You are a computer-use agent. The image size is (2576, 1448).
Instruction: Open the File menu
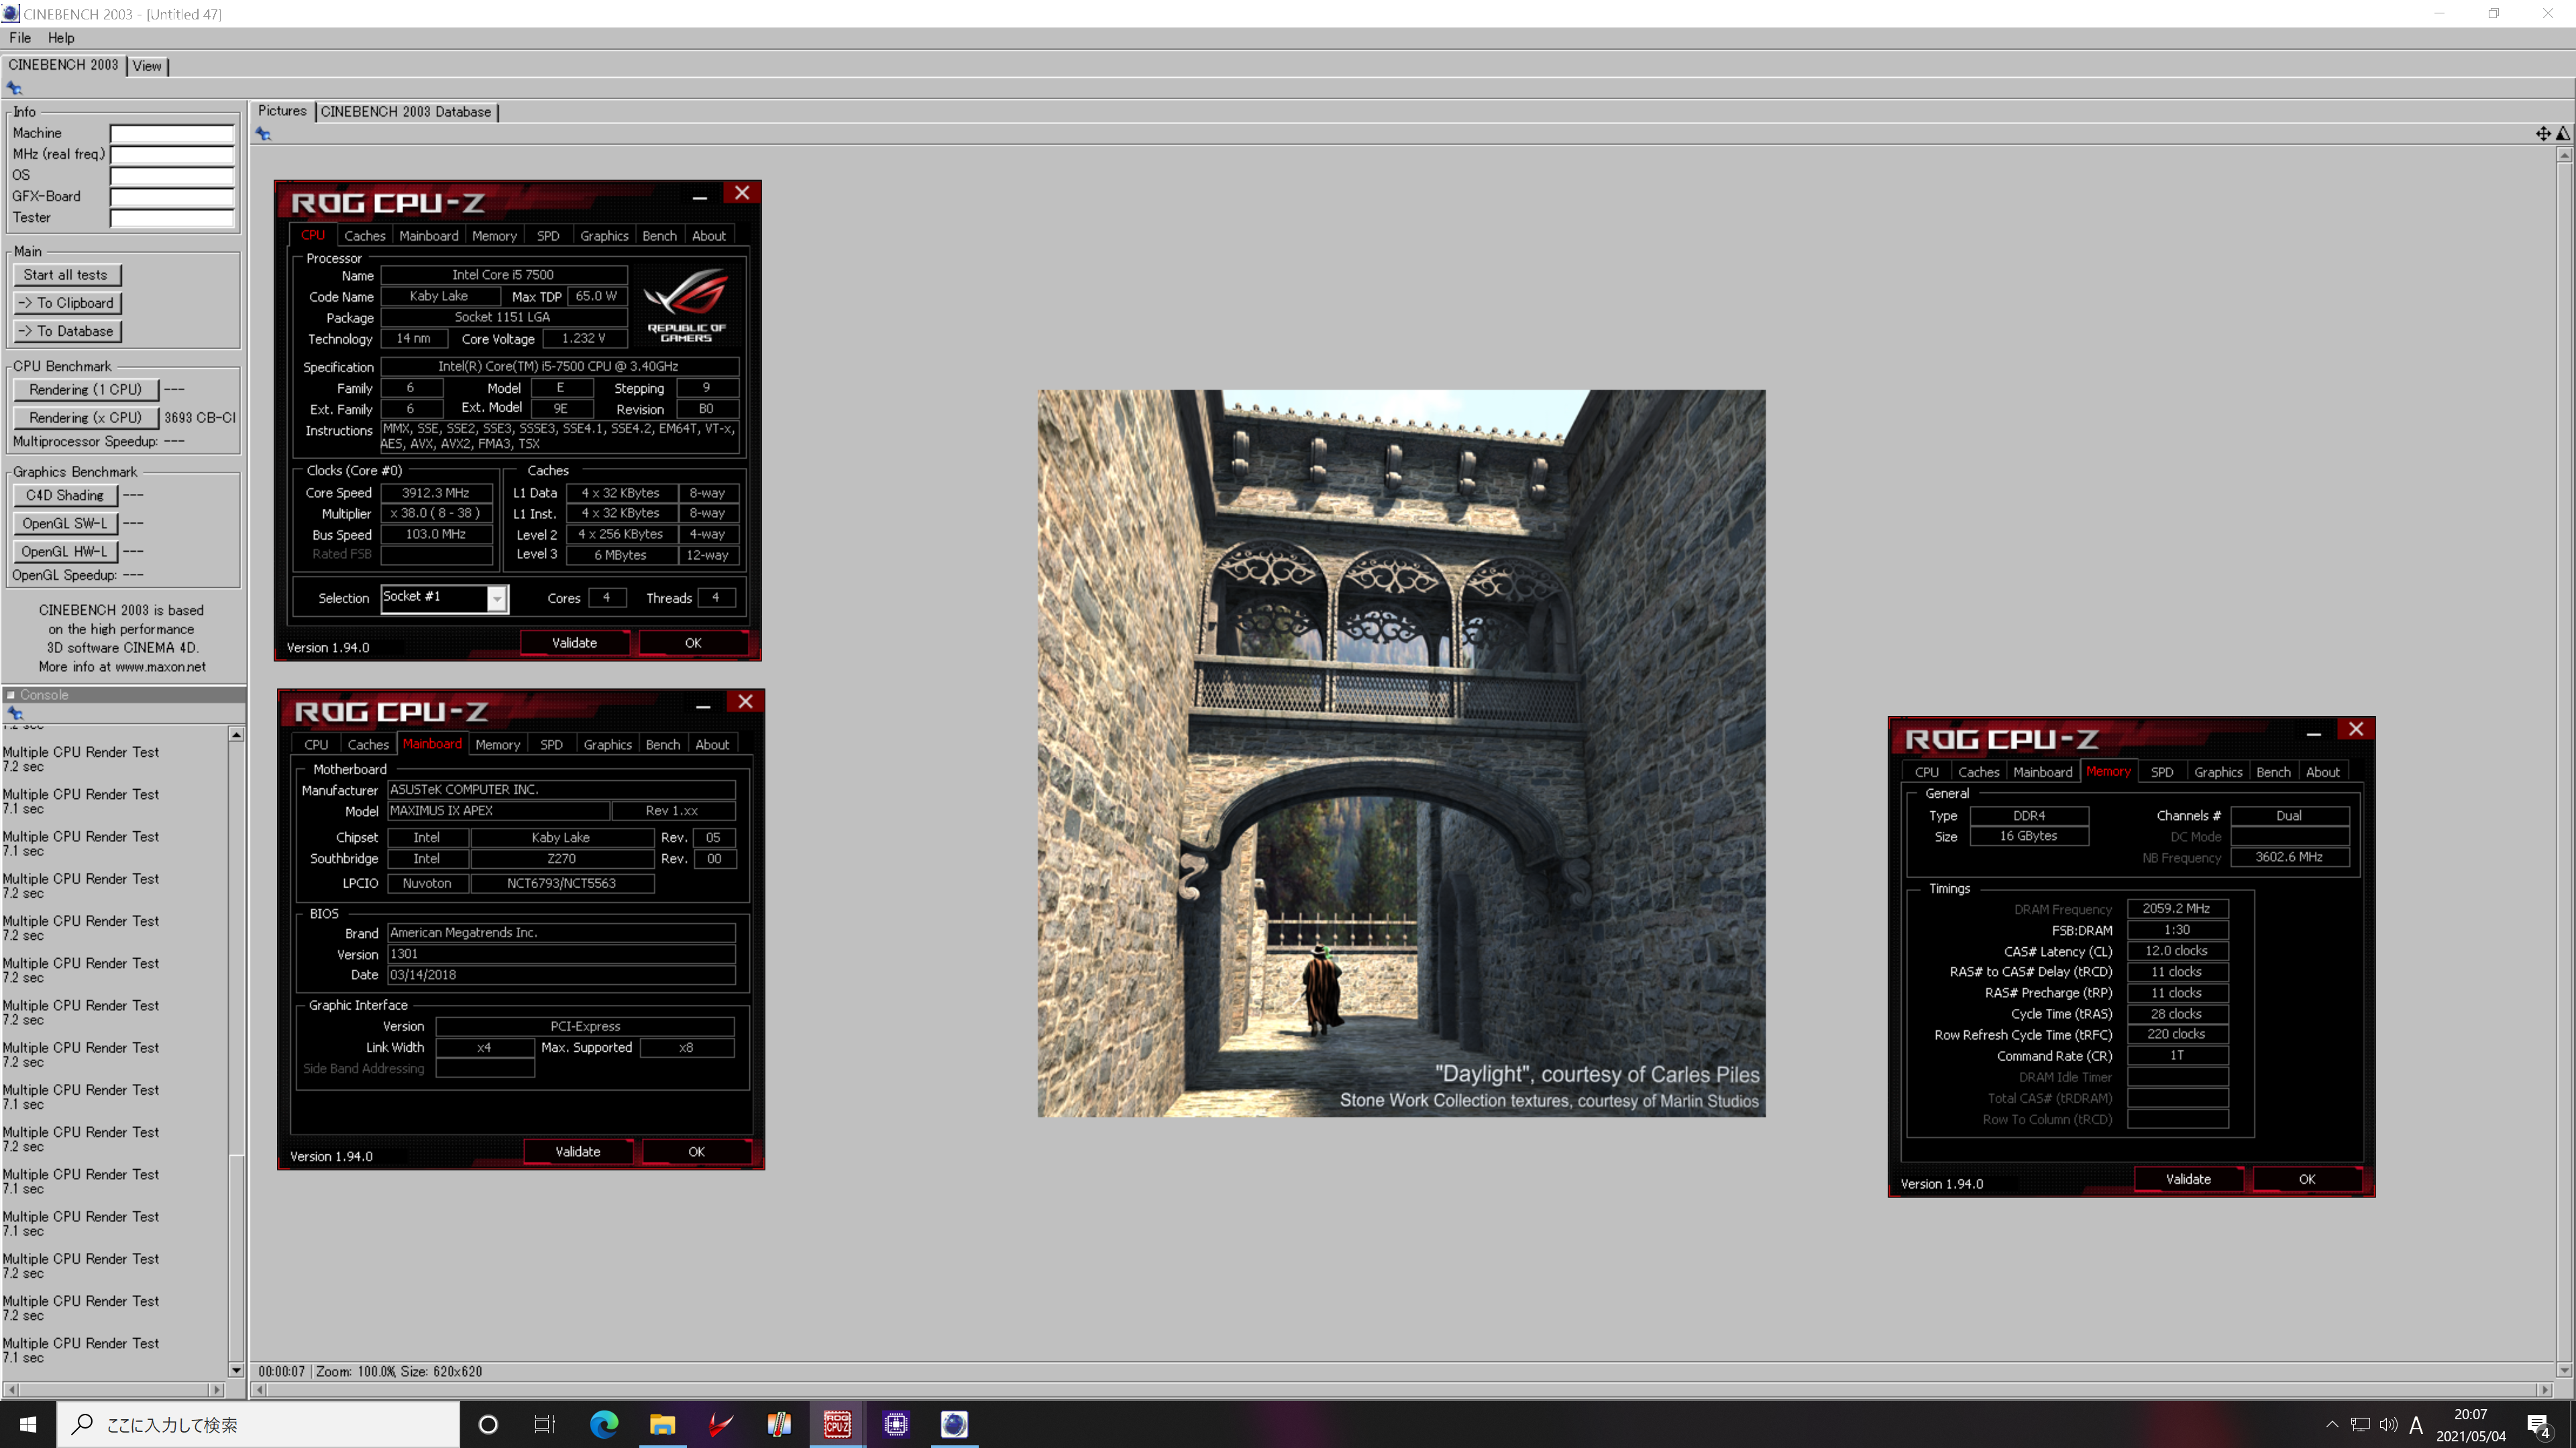coord(20,37)
